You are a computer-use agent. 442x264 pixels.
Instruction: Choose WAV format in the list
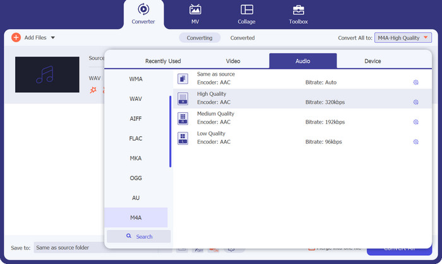[x=136, y=99]
